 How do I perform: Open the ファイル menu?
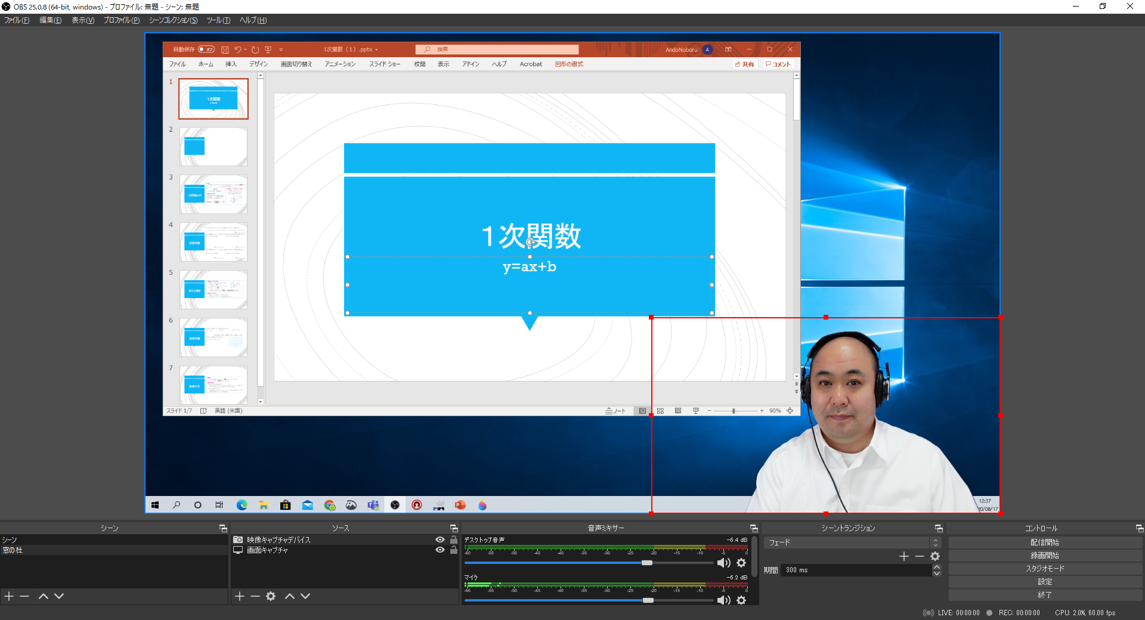click(x=17, y=20)
